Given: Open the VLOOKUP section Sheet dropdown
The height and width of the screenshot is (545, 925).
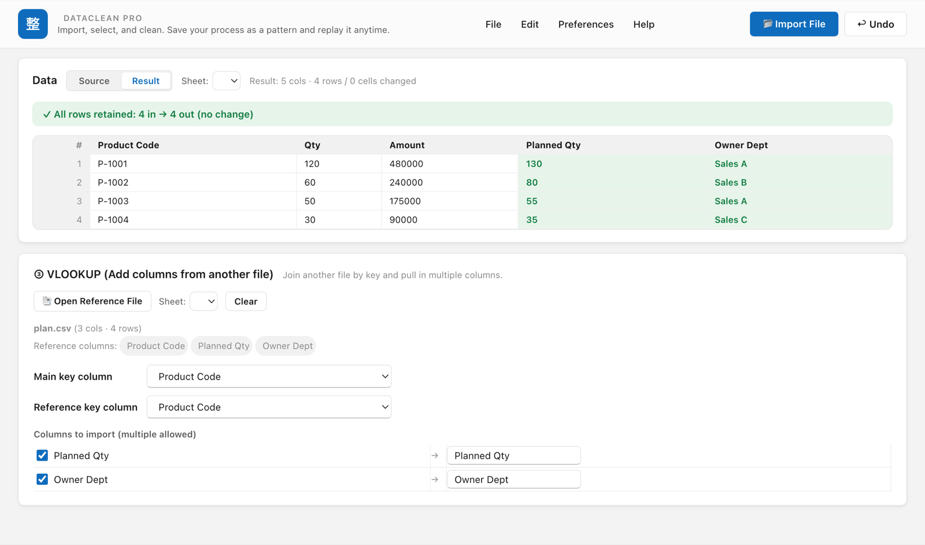Looking at the screenshot, I should pos(203,301).
